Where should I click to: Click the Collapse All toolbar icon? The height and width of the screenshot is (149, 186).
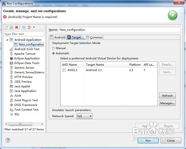[24, 27]
